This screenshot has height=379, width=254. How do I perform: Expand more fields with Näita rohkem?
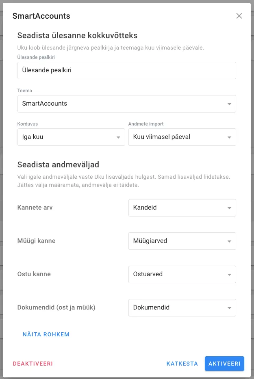coord(46,334)
